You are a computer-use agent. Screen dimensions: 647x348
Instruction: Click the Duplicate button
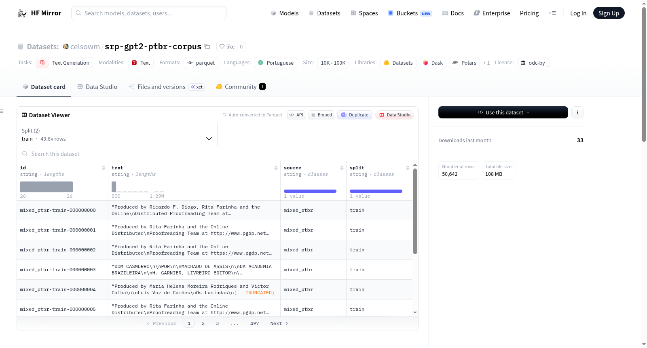pyautogui.click(x=355, y=115)
